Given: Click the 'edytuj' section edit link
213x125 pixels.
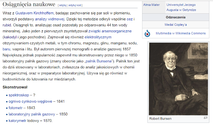Looking at the screenshot, I should [63, 5].
